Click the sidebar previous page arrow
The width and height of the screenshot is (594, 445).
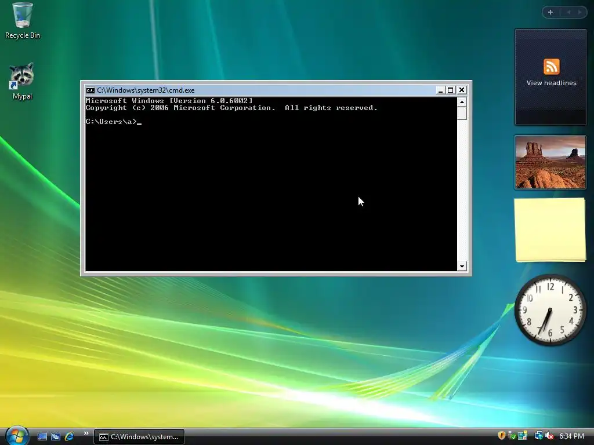click(568, 12)
